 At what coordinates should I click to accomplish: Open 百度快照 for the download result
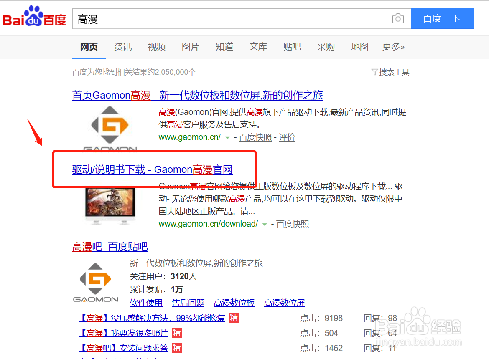tap(292, 224)
